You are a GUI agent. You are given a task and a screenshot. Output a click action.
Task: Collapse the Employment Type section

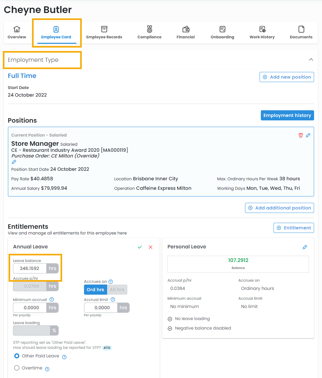coord(311,60)
